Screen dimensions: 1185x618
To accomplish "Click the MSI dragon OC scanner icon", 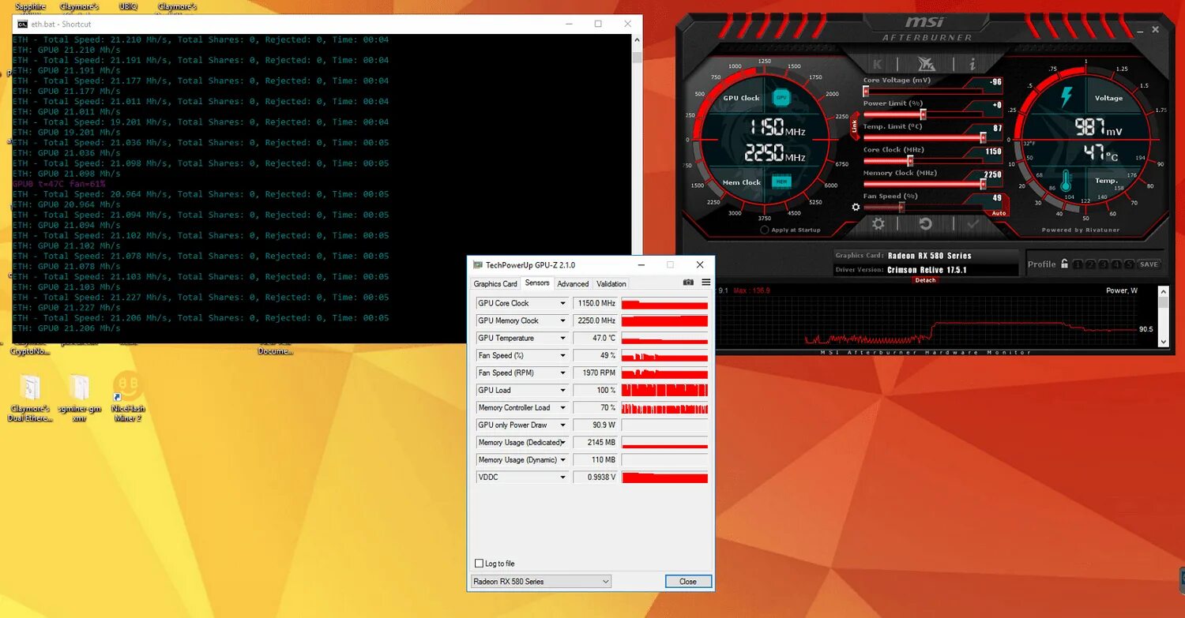I will point(926,64).
